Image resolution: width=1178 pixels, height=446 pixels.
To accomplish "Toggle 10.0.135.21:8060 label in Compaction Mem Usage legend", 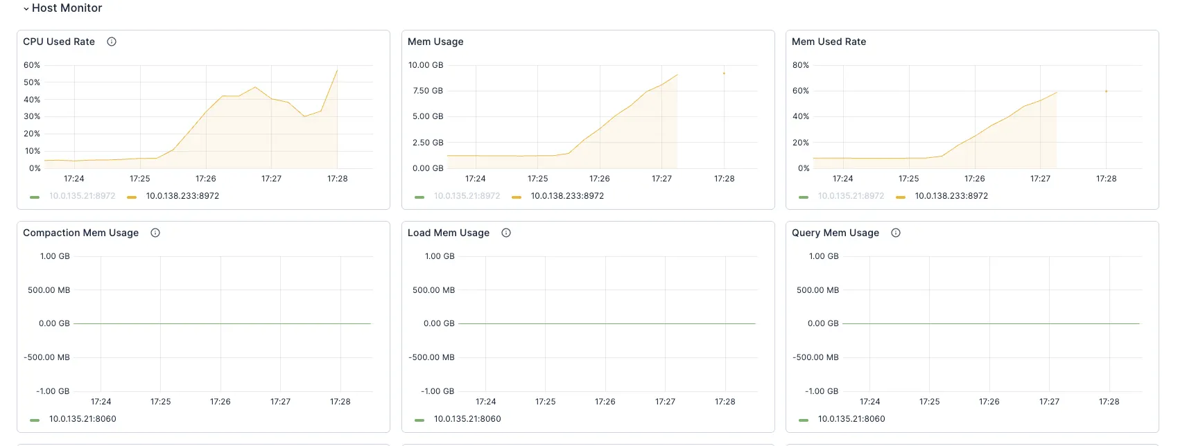I will click(83, 419).
